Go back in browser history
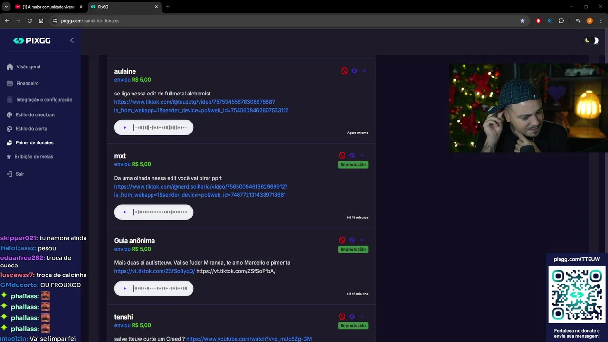 click(x=7, y=21)
